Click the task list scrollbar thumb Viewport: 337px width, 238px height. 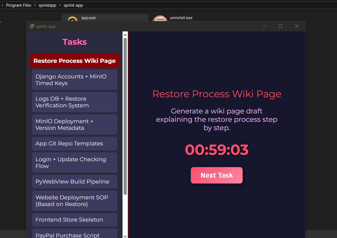click(x=125, y=116)
